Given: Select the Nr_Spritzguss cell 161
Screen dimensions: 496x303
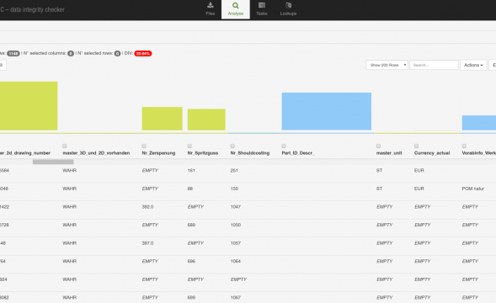Looking at the screenshot, I should tap(191, 171).
